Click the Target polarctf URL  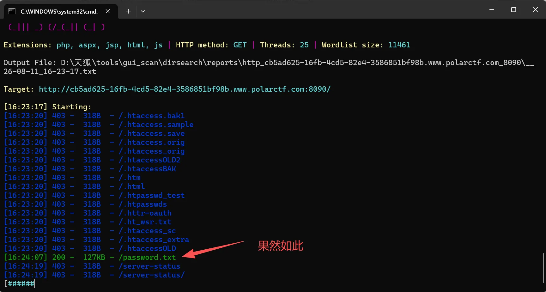click(x=185, y=89)
